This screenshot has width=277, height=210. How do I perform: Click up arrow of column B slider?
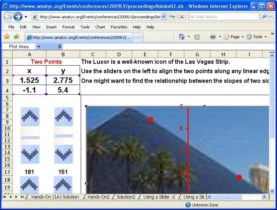click(64, 116)
